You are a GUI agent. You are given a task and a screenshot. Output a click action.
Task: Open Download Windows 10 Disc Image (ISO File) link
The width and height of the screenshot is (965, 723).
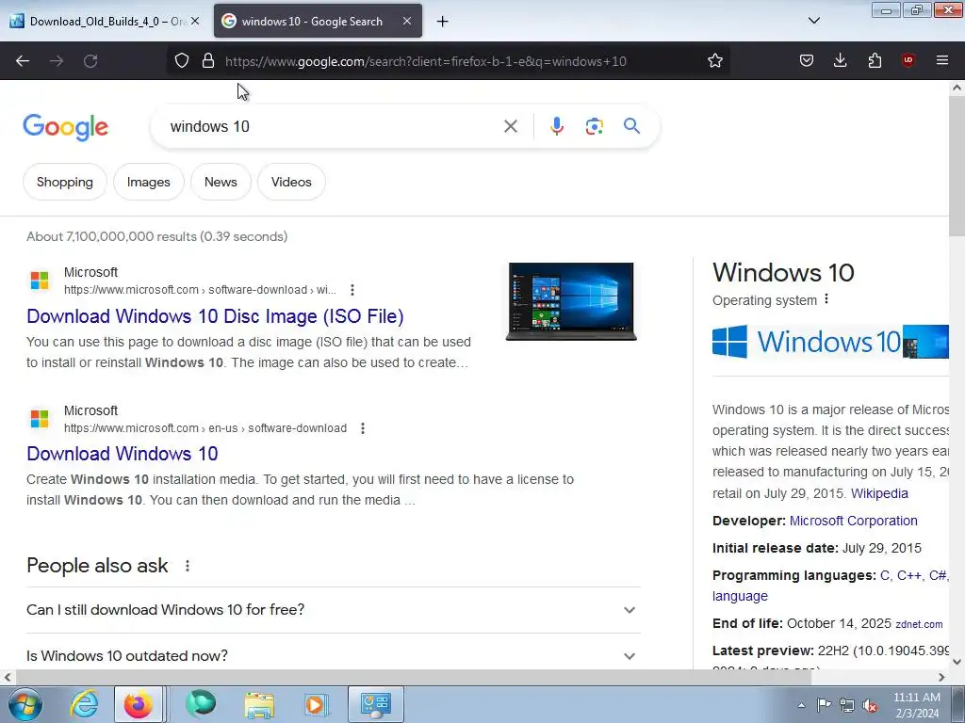(215, 316)
